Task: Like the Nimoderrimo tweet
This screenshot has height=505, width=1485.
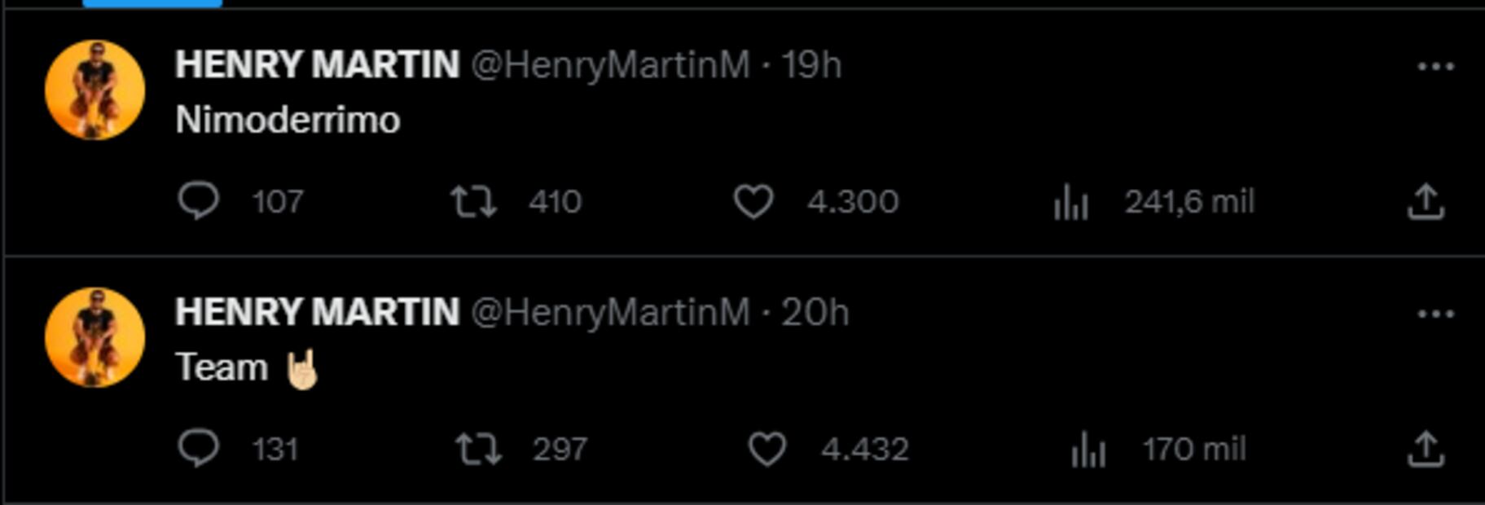Action: [x=753, y=201]
